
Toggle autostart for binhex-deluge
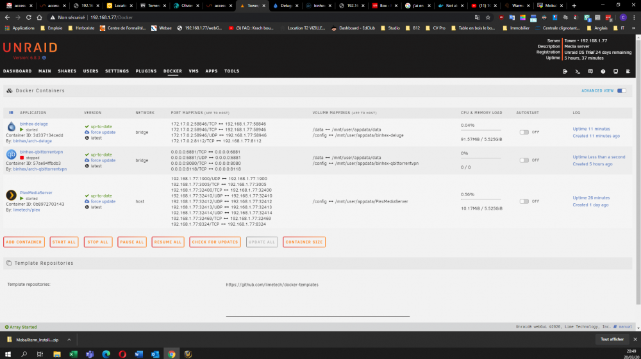click(524, 132)
